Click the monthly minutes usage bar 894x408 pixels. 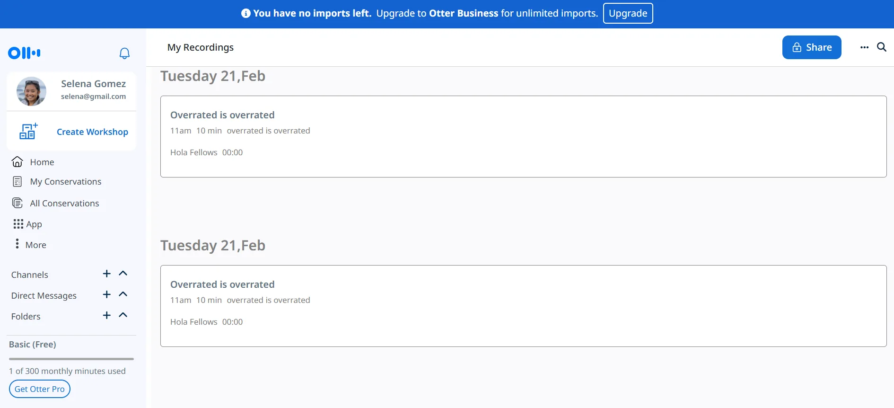point(71,359)
